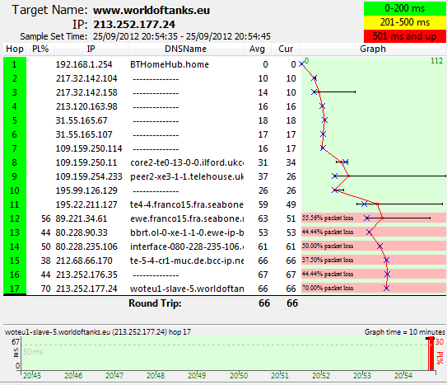Click the 20:45 time axis label
Viewport: 447px width, 385px height.
click(x=32, y=376)
